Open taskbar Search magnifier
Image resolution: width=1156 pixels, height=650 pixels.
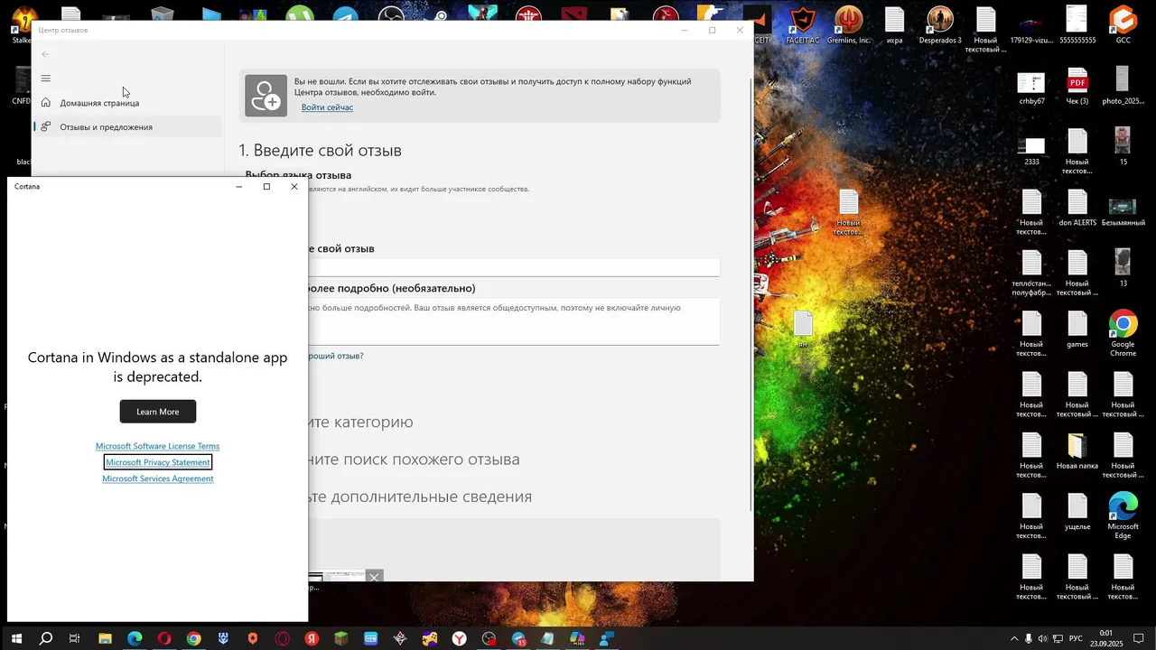(46, 638)
